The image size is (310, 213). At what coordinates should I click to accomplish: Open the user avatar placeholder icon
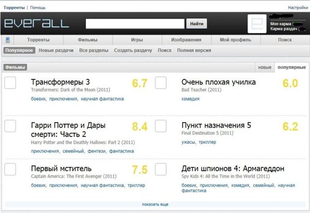pyautogui.click(x=257, y=24)
